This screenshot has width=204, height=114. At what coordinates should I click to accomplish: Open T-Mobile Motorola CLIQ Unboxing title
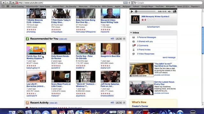click(x=35, y=21)
